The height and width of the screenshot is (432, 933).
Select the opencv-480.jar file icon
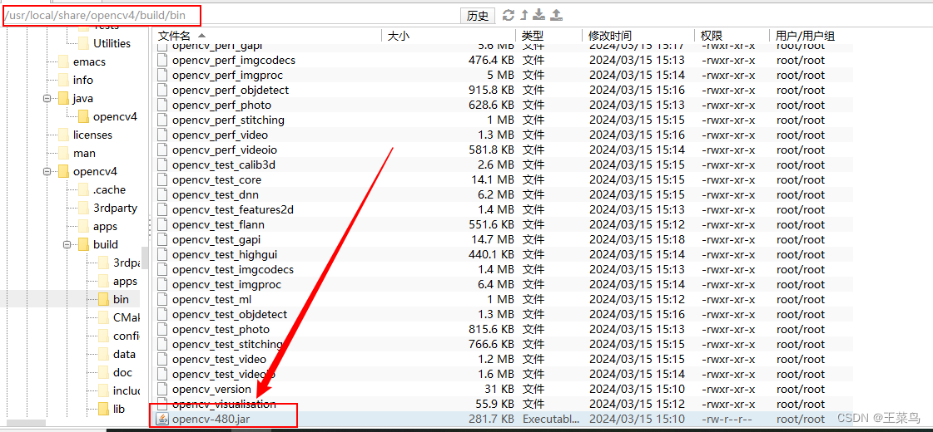pos(162,419)
